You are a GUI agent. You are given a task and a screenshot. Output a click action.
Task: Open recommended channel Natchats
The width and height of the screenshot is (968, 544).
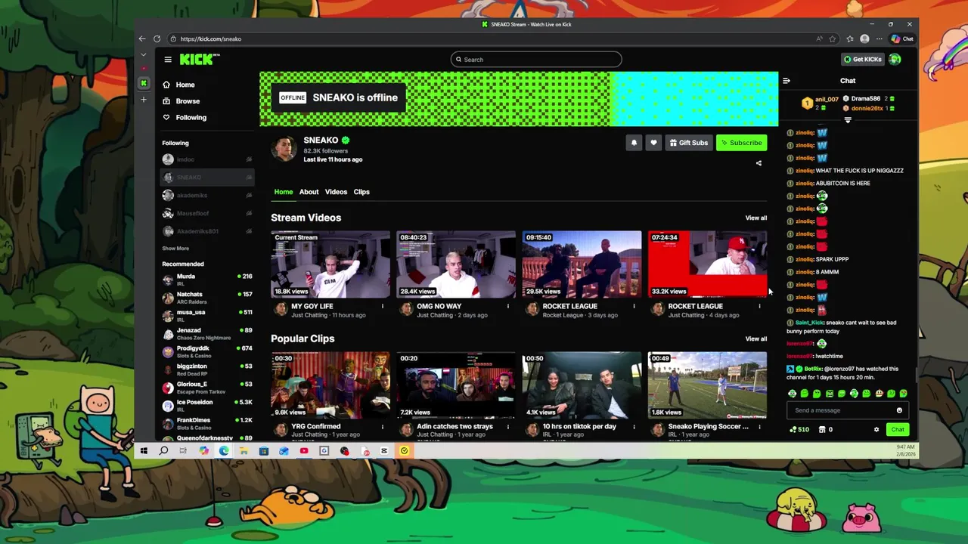tap(206, 298)
